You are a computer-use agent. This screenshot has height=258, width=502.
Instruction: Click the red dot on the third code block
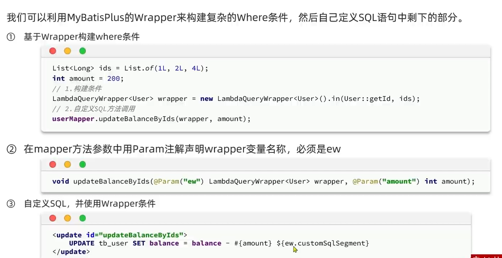(x=52, y=218)
